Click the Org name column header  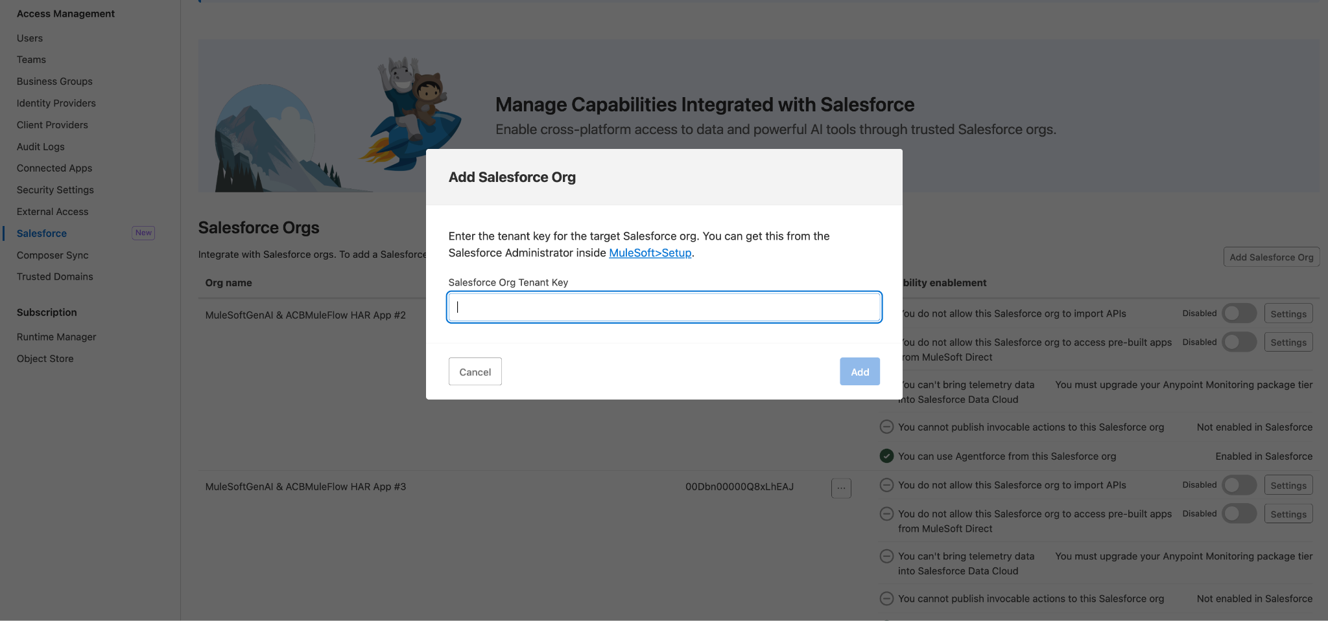coord(229,283)
